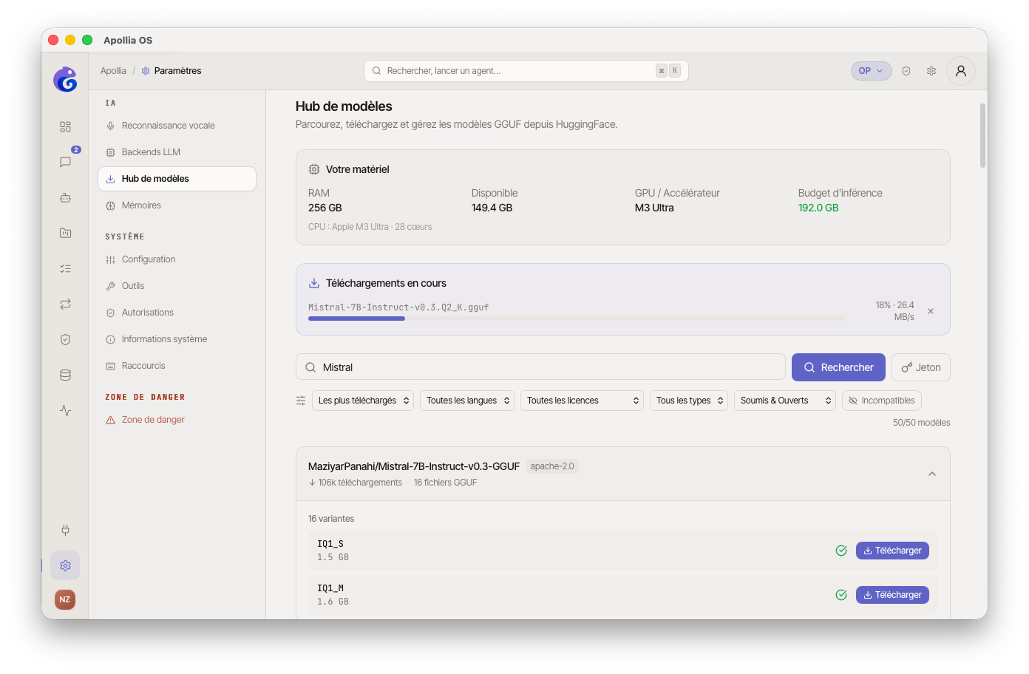Viewport: 1029px width, 674px height.
Task: Click the Paramètres breadcrumb gear icon
Action: 146,71
